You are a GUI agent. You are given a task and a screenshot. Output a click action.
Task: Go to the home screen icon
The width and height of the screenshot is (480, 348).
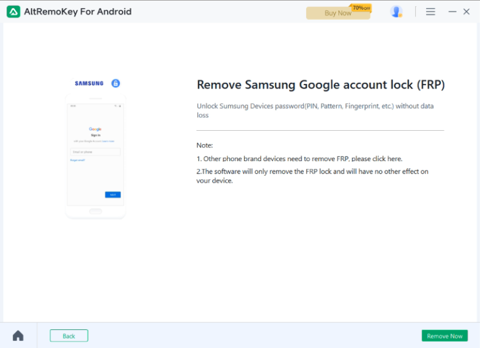click(x=18, y=336)
